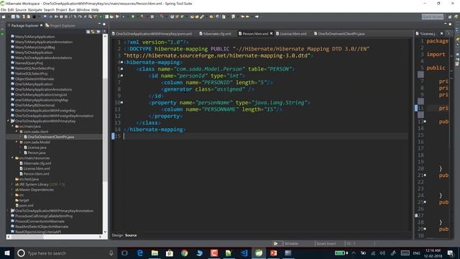
Task: Open Microsoft Edge from the taskbar
Action: click(x=140, y=253)
